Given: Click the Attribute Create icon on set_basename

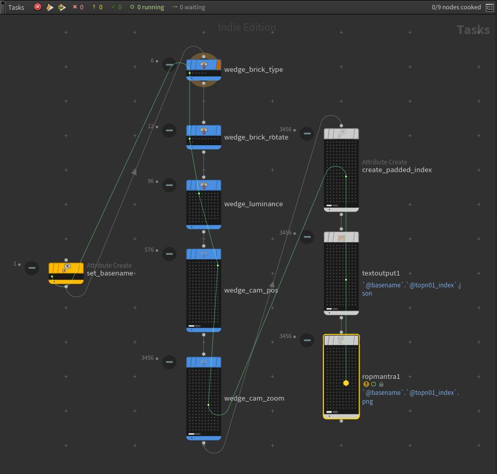Looking at the screenshot, I should [66, 268].
